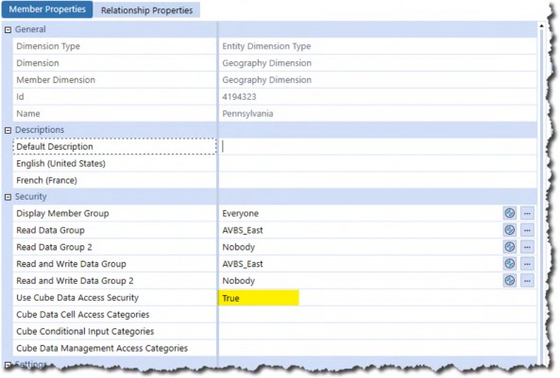Click the round icon beside Read Data Group AVBS_East
Image resolution: width=560 pixels, height=378 pixels.
[x=510, y=230]
